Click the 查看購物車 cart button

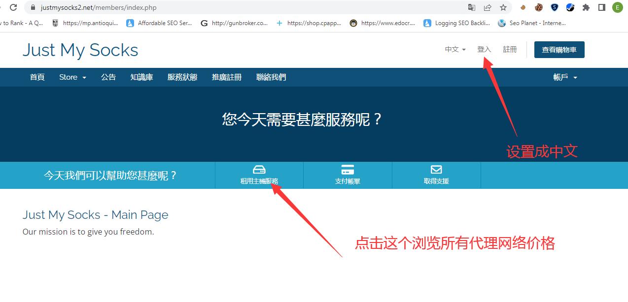558,49
